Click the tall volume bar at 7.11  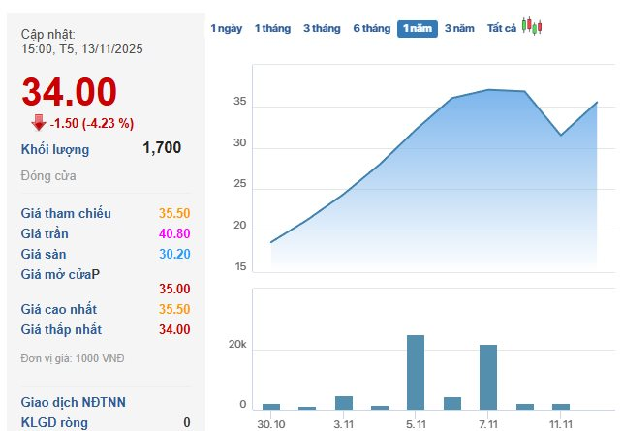(488, 377)
